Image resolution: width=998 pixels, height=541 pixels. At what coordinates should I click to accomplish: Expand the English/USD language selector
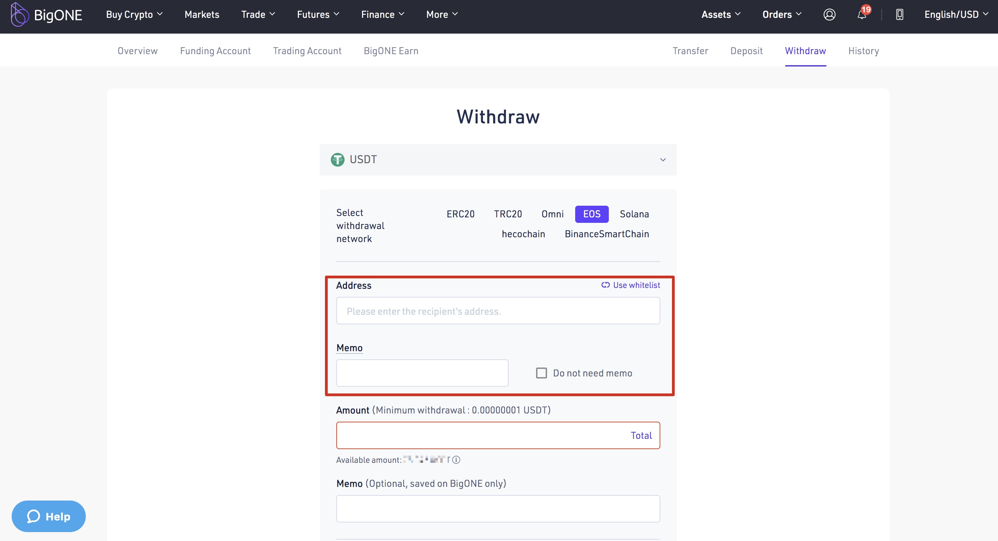pos(956,15)
